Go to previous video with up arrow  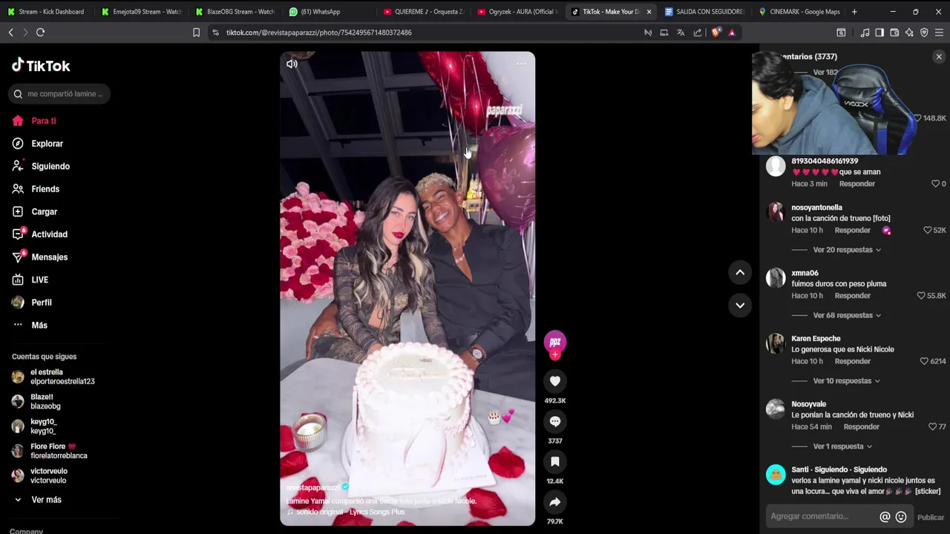click(740, 272)
